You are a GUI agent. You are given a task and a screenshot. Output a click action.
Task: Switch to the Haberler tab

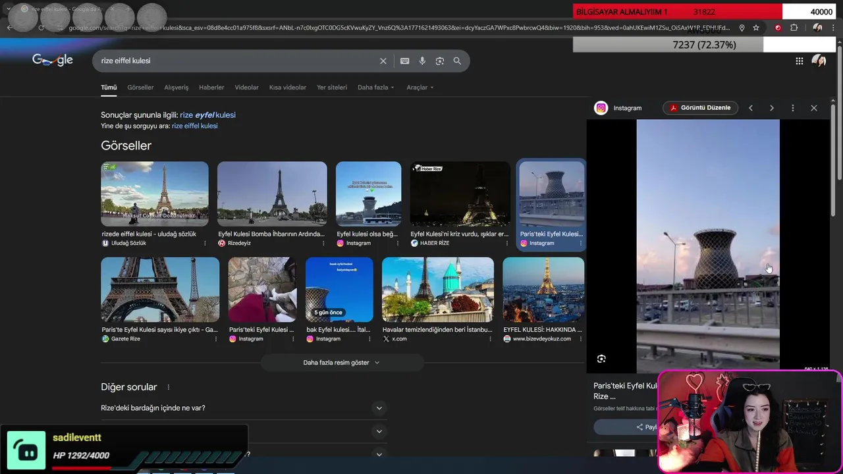pos(211,87)
